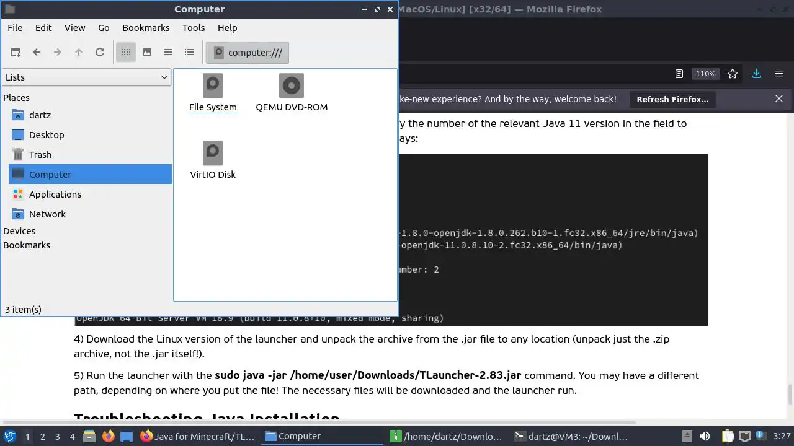
Task: Click the 110% zoom indicator in Firefox
Action: (x=705, y=74)
